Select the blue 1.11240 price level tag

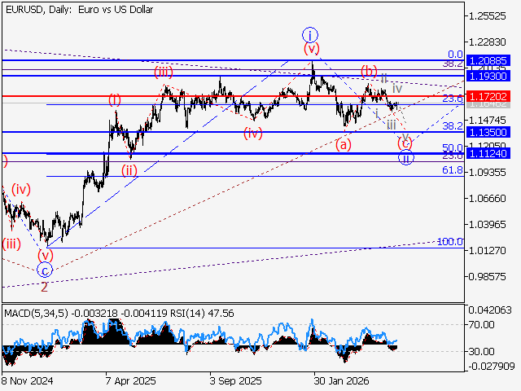488,154
